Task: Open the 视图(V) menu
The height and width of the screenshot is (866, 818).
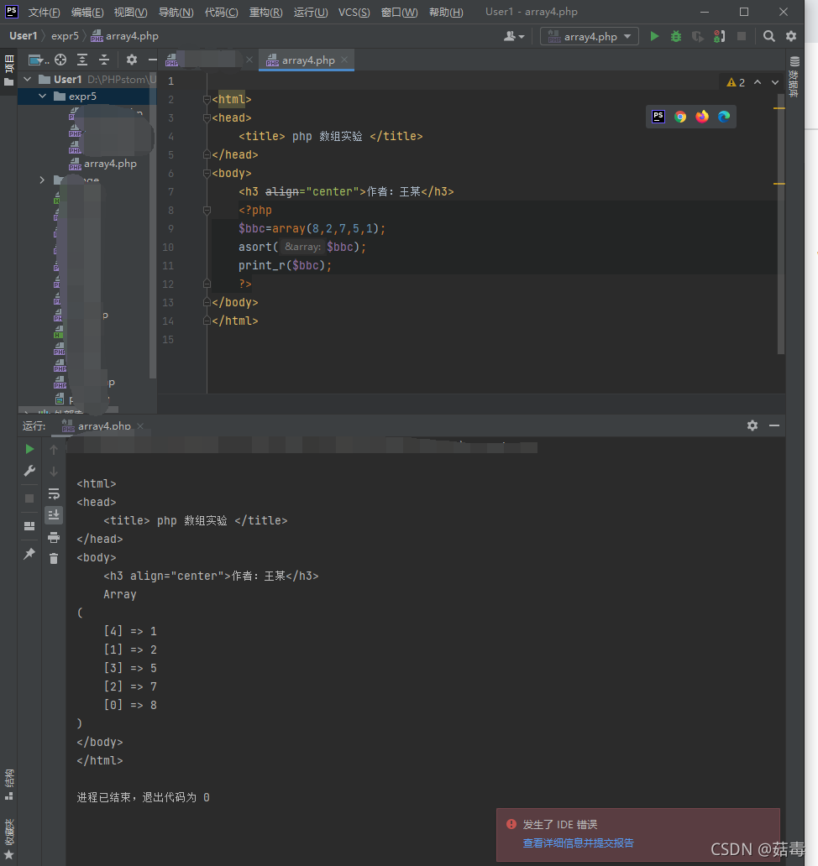Action: (130, 12)
